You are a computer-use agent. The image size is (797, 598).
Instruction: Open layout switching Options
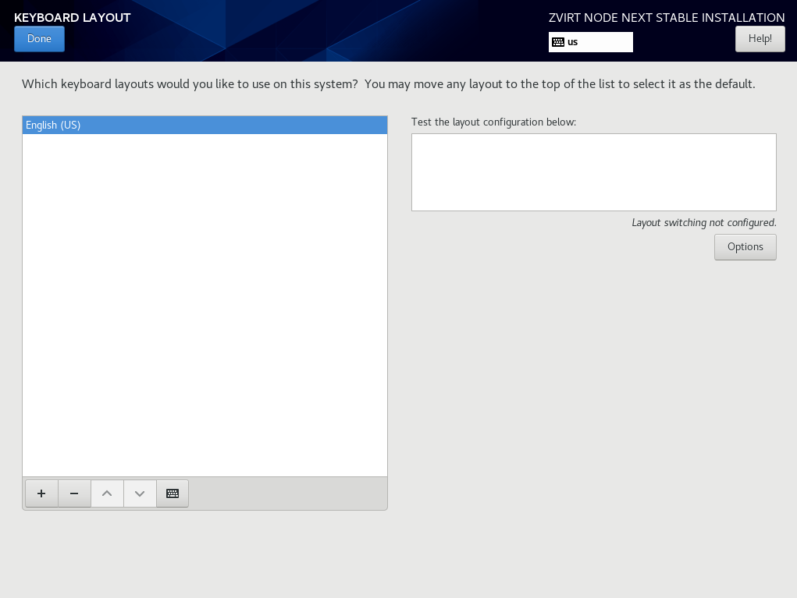point(745,247)
